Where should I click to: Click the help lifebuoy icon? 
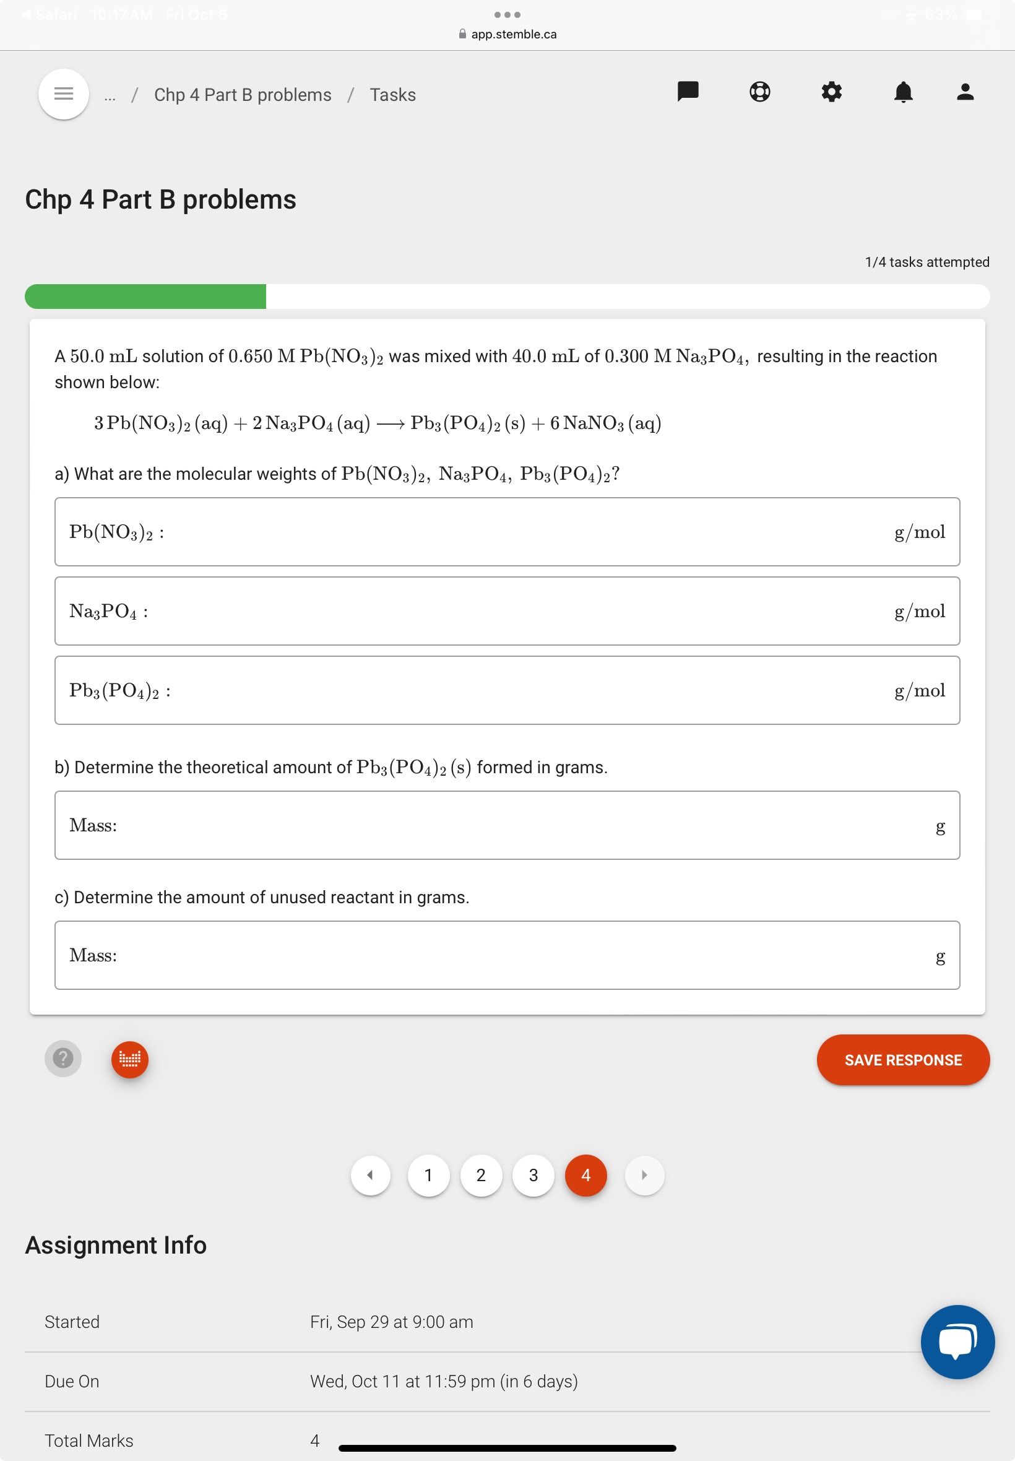point(760,93)
